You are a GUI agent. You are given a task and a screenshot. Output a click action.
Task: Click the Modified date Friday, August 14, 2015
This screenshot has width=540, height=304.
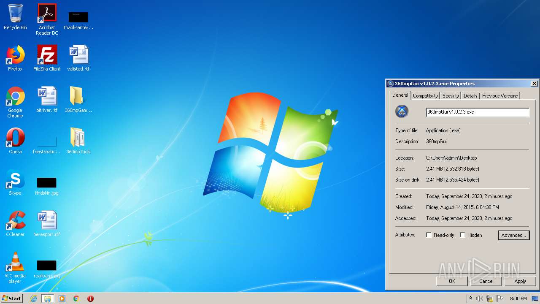pos(462,207)
